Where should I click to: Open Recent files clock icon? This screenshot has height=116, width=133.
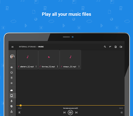(12, 72)
